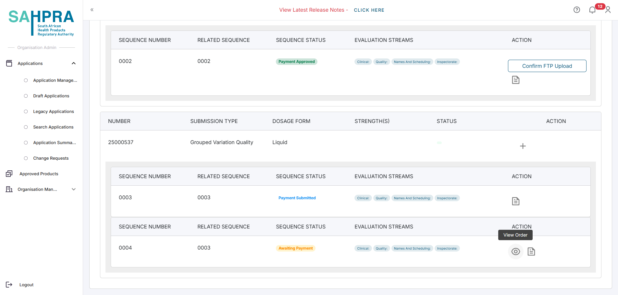Viewport: 618px width, 295px height.
Task: Select the Search Applications radio item
Action: [26, 127]
